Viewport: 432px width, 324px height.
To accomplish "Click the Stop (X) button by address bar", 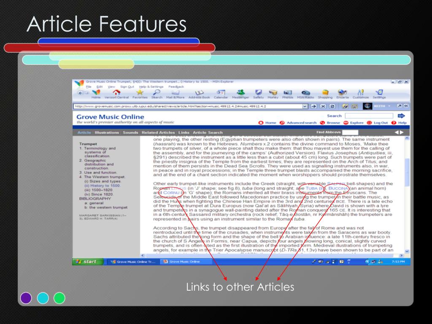I will [323, 106].
